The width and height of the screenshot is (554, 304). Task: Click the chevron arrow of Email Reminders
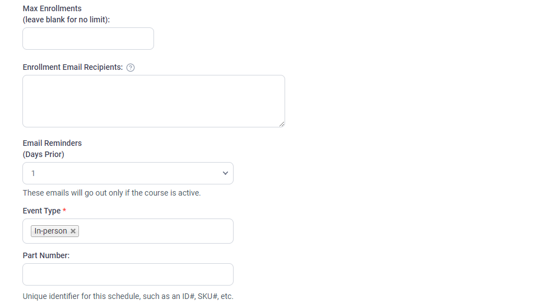[225, 173]
